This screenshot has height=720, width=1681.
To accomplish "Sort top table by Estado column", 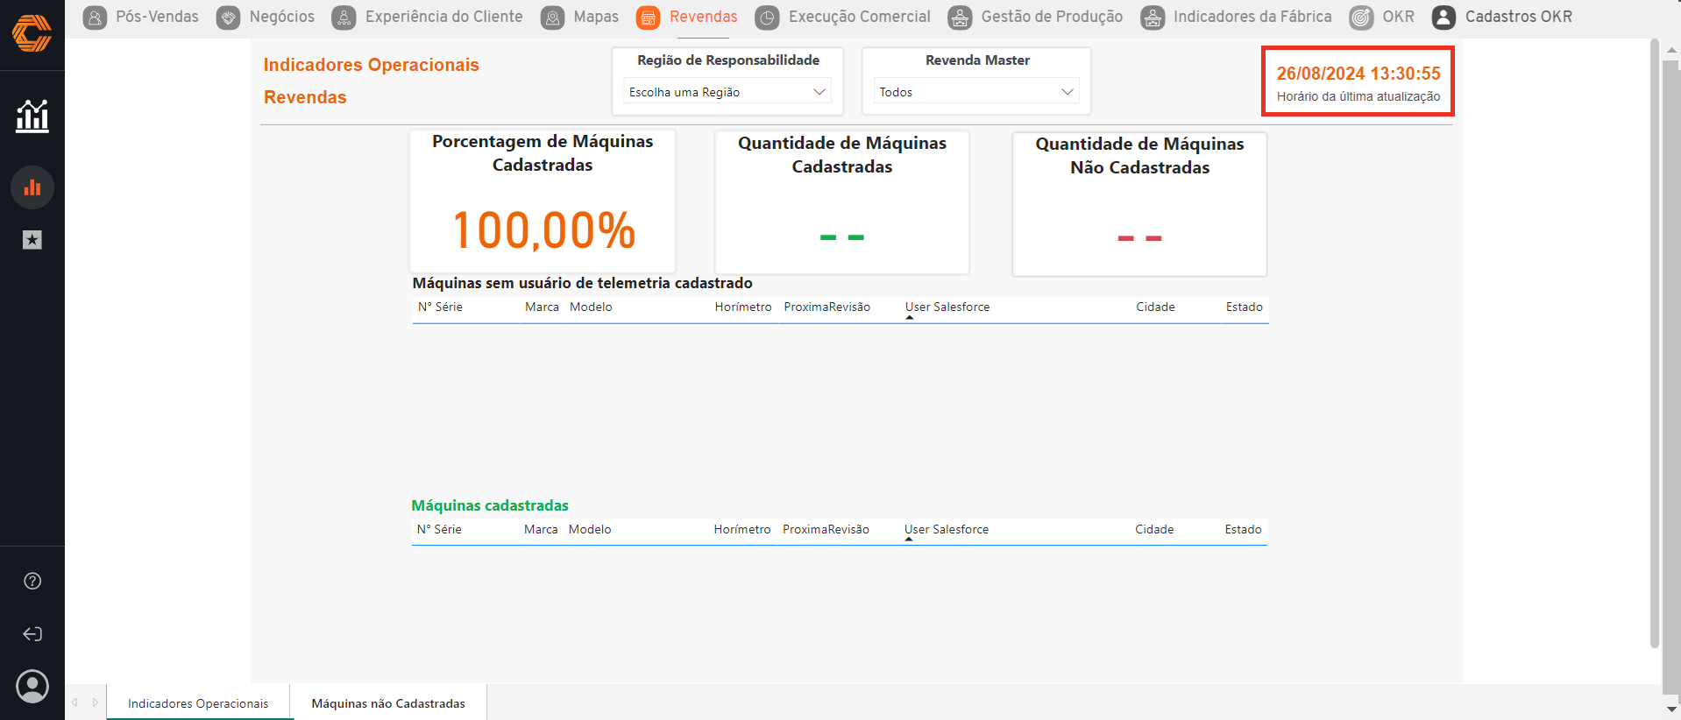I will pyautogui.click(x=1244, y=307).
